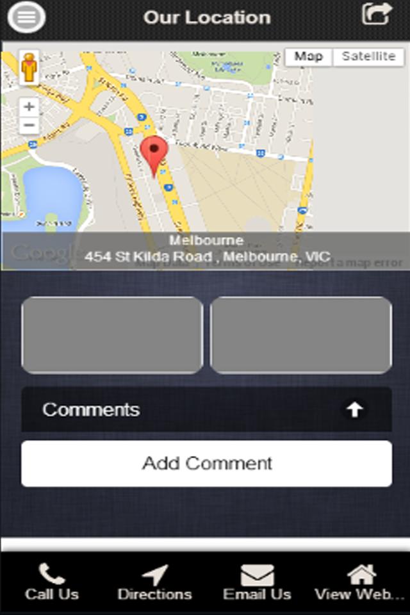The height and width of the screenshot is (615, 410).
Task: Open the hamburger menu icon
Action: [x=26, y=17]
